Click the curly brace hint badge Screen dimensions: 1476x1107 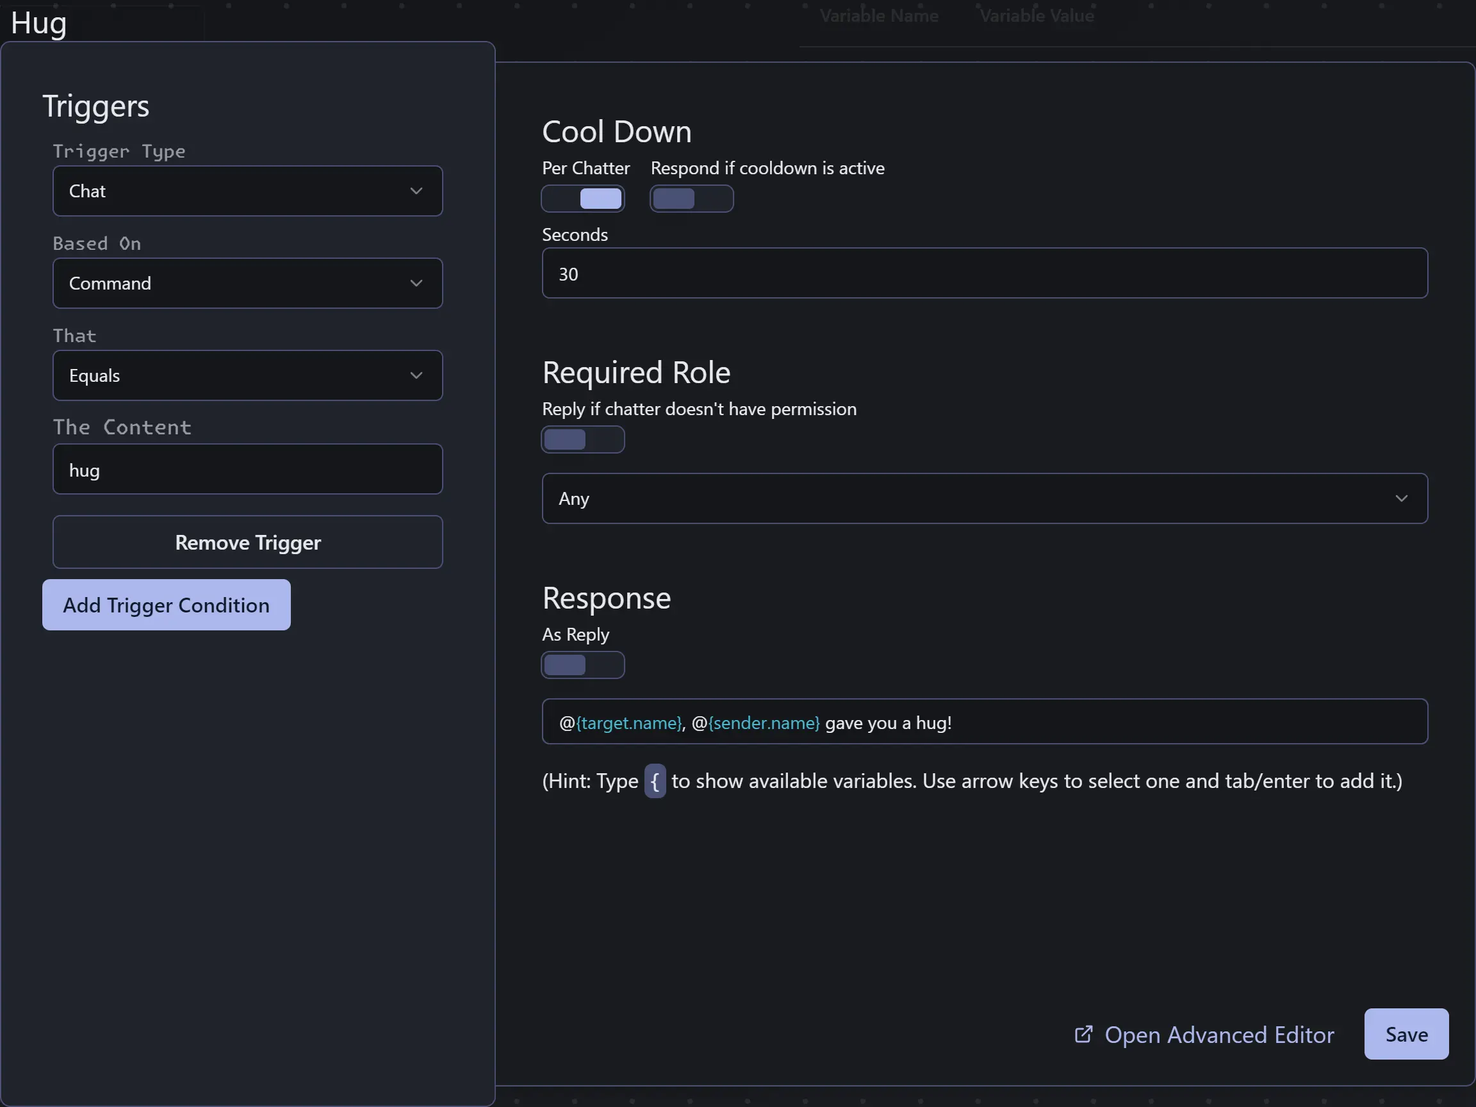[x=655, y=781]
